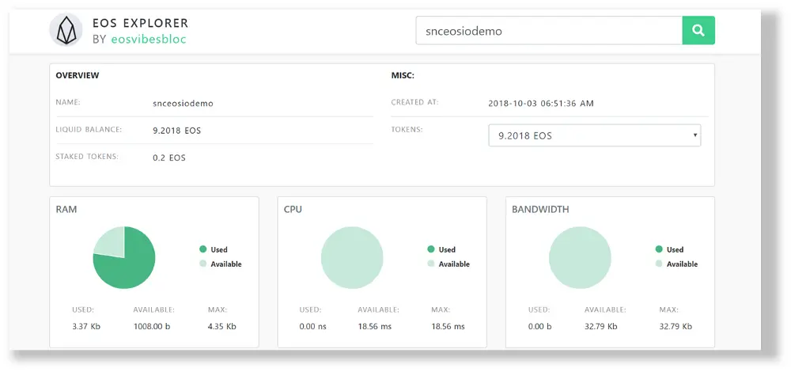Image resolution: width=791 pixels, height=372 pixels.
Task: Toggle the Used legend in Bandwidth chart
Action: tap(669, 249)
